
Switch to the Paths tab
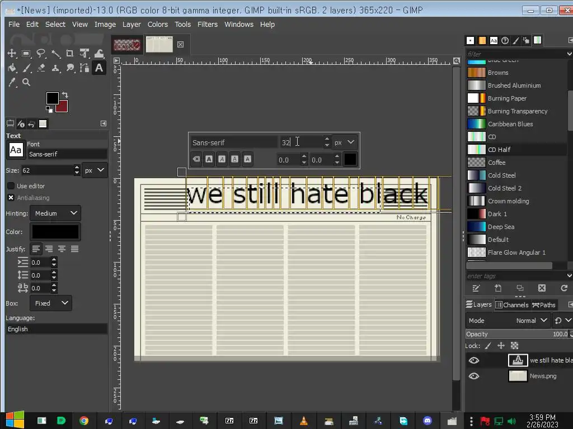(544, 305)
